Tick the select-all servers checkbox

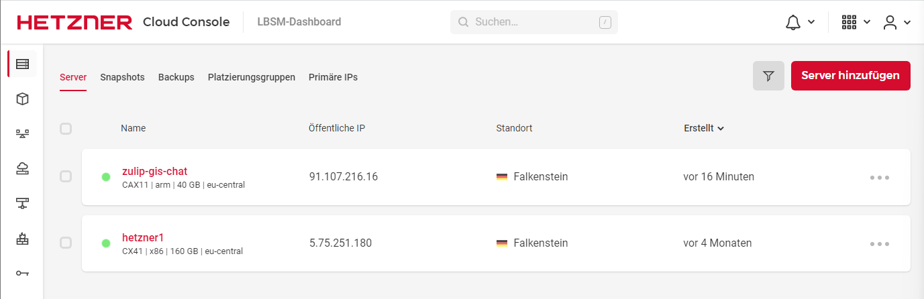[x=66, y=129]
